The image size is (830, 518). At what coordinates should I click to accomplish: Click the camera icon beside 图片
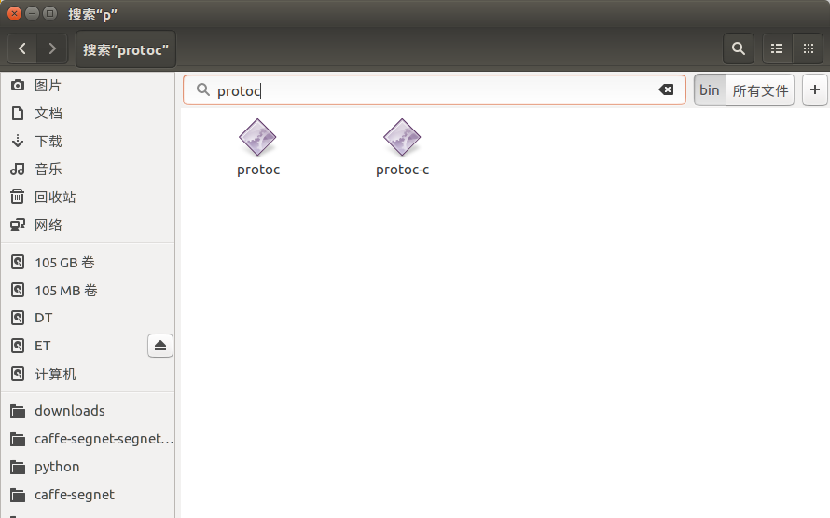pyautogui.click(x=18, y=85)
